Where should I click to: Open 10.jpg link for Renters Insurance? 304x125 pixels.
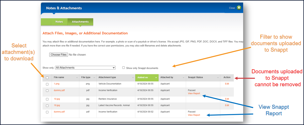[x=57, y=99]
